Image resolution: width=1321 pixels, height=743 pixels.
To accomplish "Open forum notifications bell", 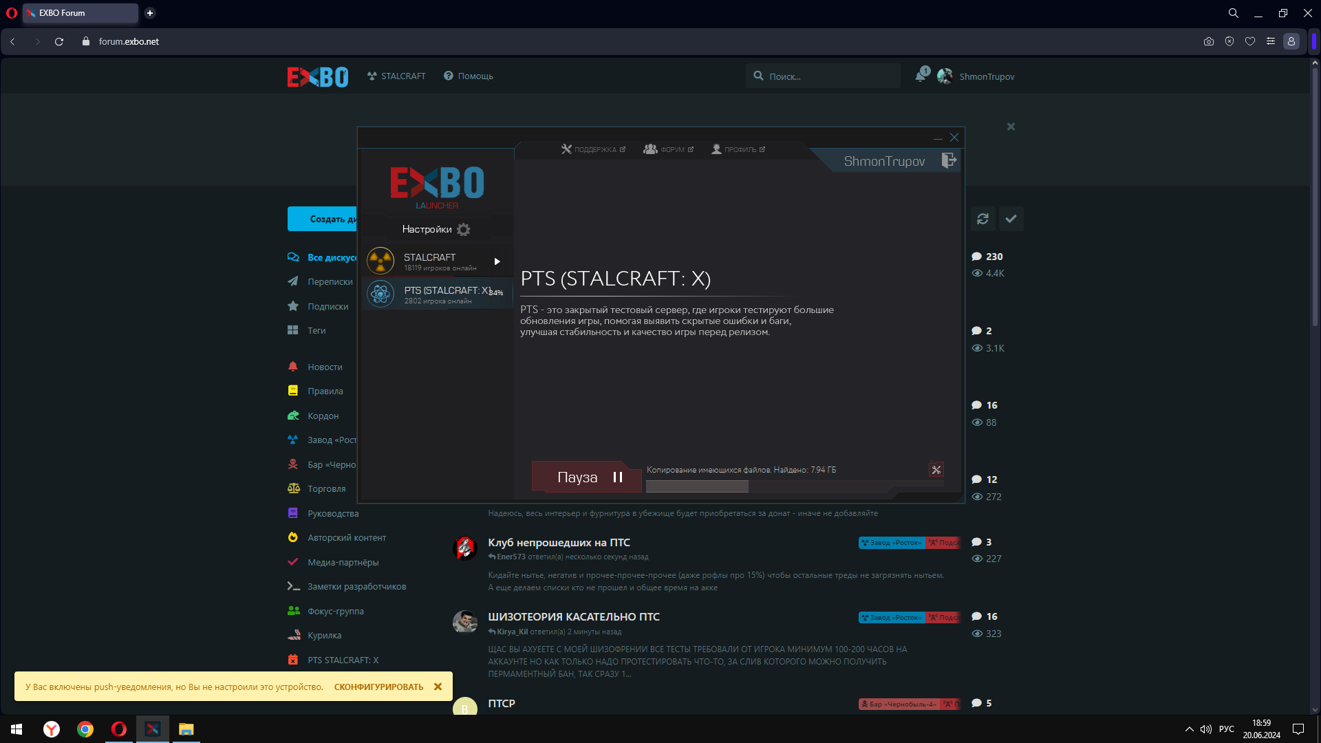I will click(921, 76).
